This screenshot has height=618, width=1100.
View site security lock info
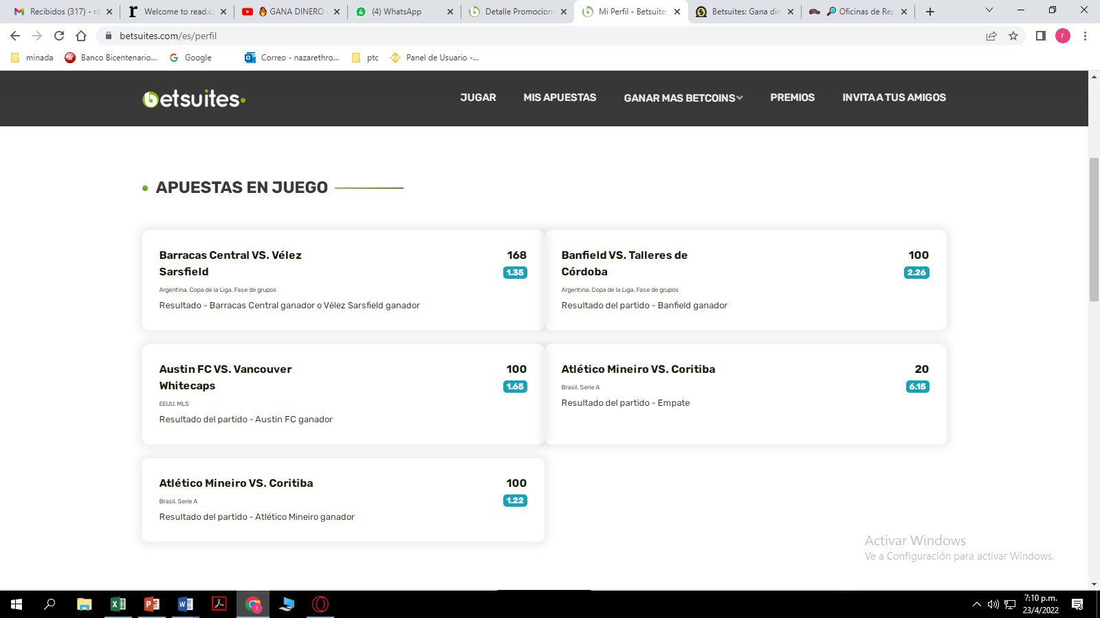click(x=108, y=36)
